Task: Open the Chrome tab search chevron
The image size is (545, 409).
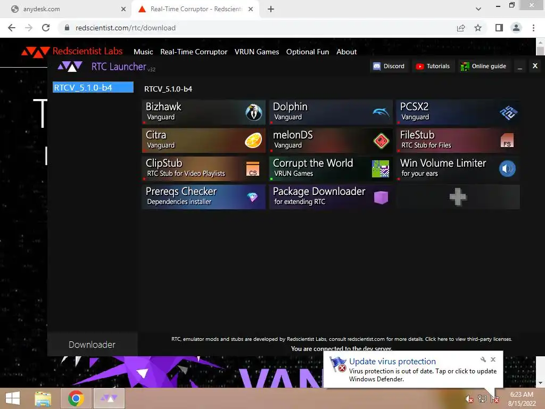Action: click(x=478, y=9)
